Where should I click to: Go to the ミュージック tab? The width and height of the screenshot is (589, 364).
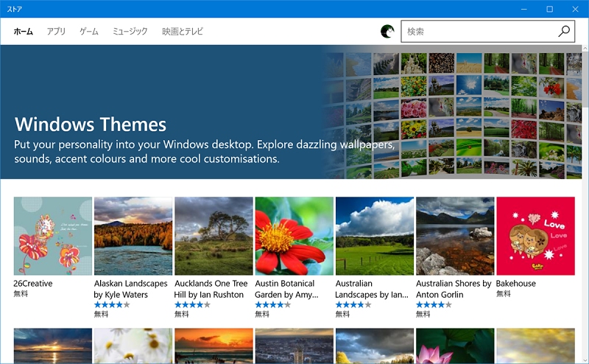tap(130, 31)
